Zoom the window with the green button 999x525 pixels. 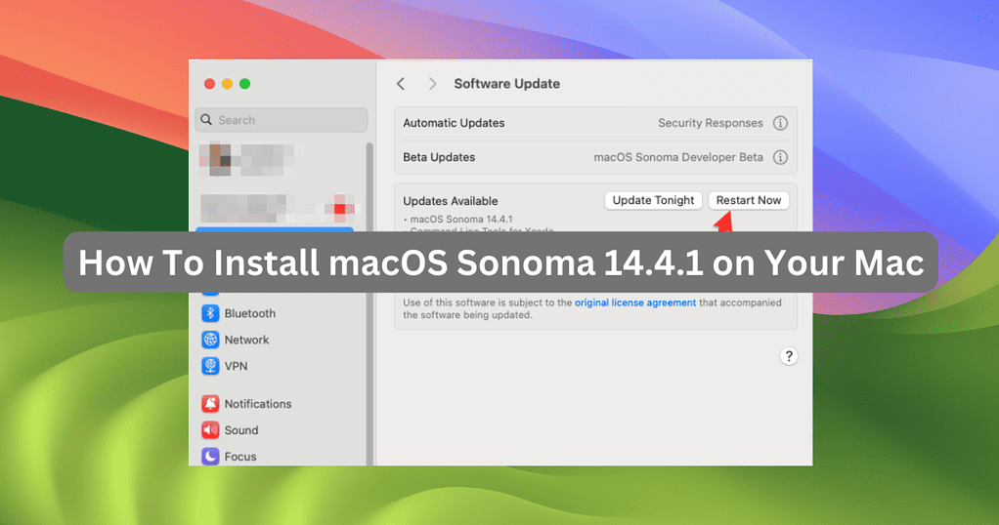tap(245, 84)
